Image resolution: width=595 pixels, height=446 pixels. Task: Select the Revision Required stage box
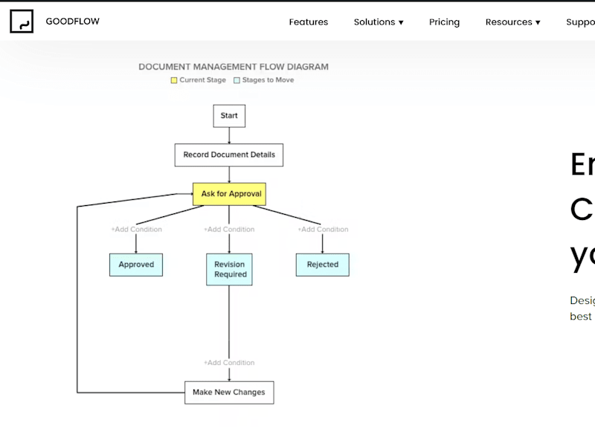[229, 269]
